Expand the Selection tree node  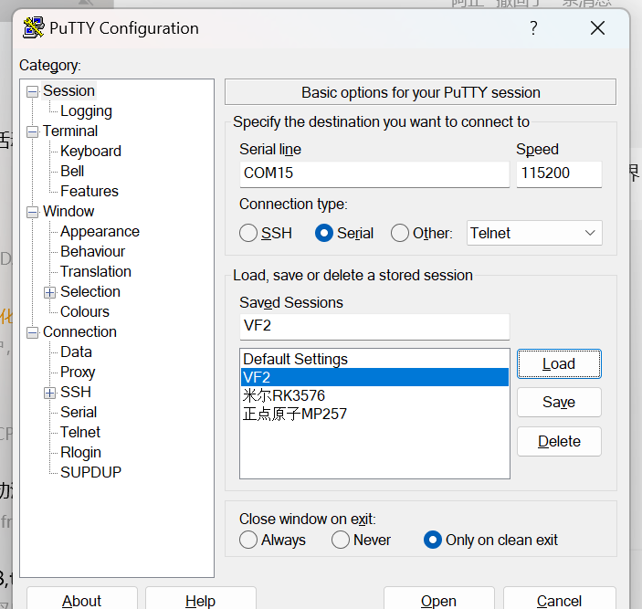pos(49,292)
